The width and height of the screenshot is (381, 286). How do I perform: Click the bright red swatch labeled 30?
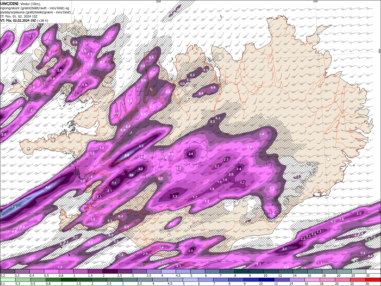coord(373,280)
